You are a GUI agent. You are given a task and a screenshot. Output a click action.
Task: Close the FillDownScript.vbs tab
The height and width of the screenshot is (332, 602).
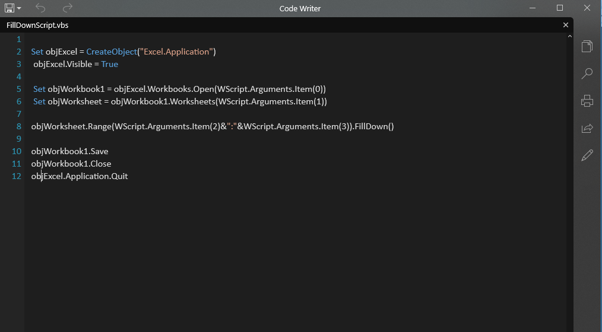click(x=566, y=25)
